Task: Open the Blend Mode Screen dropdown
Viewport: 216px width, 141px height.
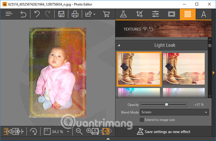Action: pos(174,112)
